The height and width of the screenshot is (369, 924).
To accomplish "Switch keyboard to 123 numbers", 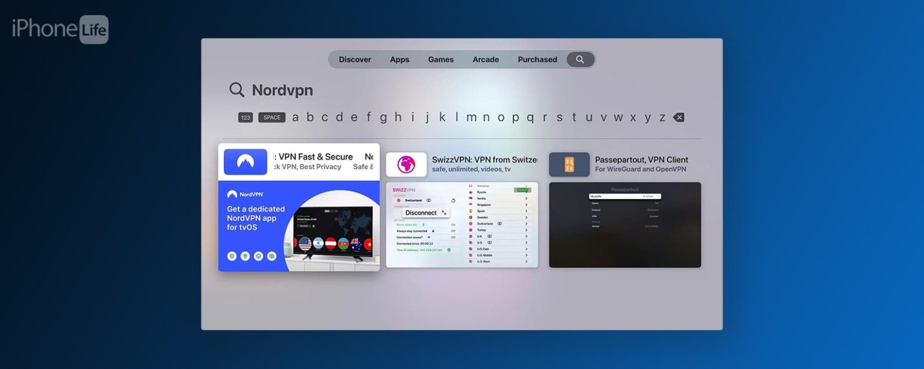I will pos(245,118).
